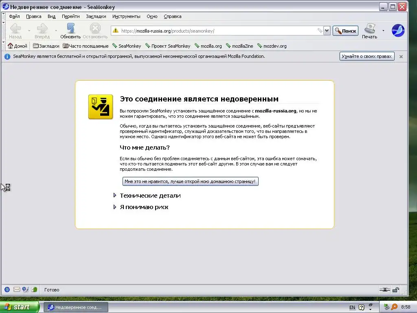Click the SeaMonkey taskbar window button

tap(75, 307)
